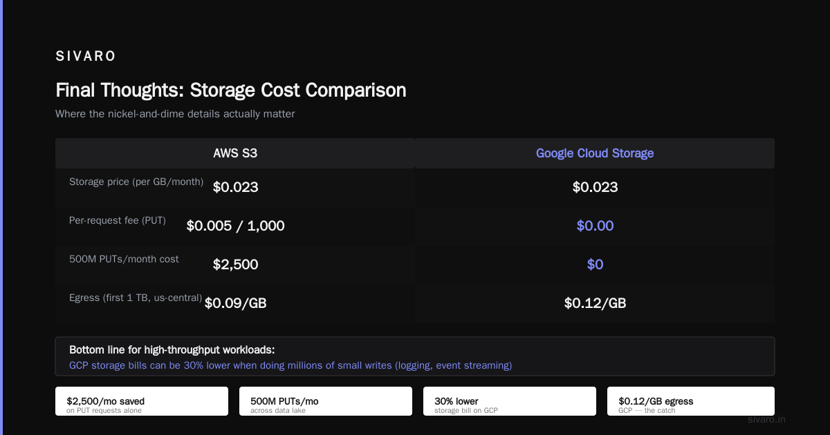Click 'GCP — the catch' caption
Image resolution: width=830 pixels, height=435 pixels.
647,410
